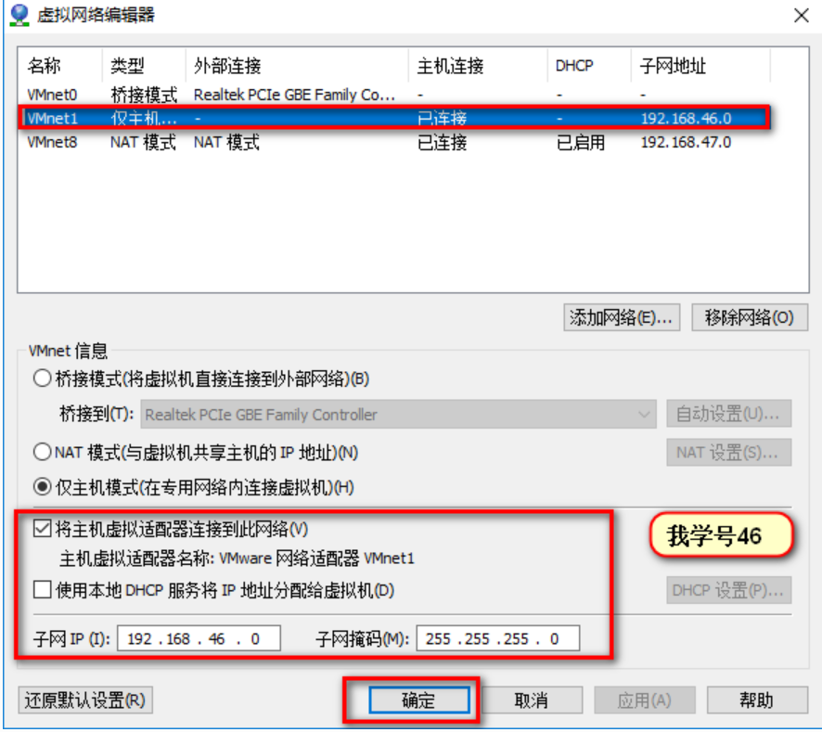This screenshot has width=822, height=732.
Task: Click the 子网地址 column header
Action: pos(700,66)
